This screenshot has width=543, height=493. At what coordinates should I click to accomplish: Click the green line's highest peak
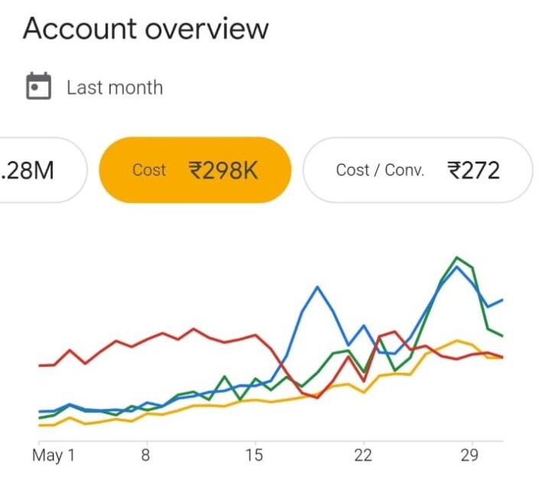(x=457, y=257)
